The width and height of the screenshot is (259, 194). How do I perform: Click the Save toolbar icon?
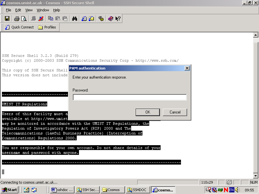pos(7,19)
